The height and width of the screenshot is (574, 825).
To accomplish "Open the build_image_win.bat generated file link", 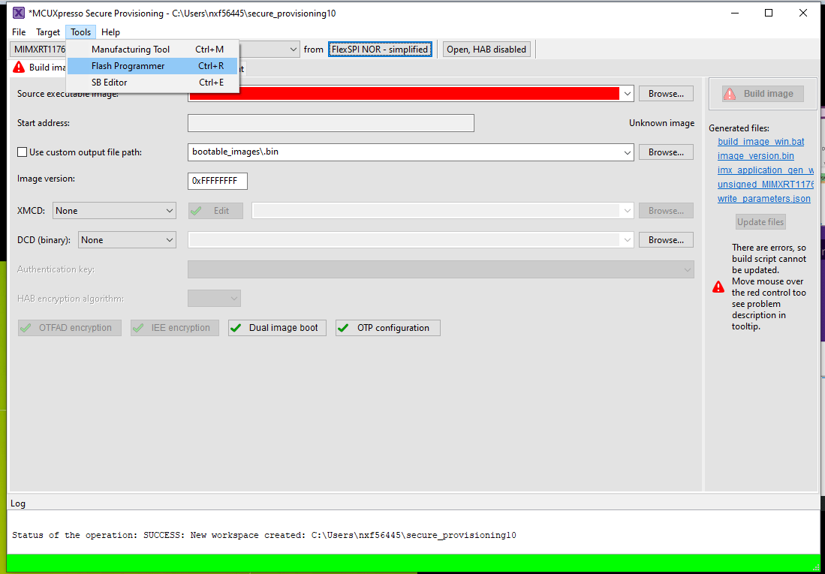I will point(760,141).
